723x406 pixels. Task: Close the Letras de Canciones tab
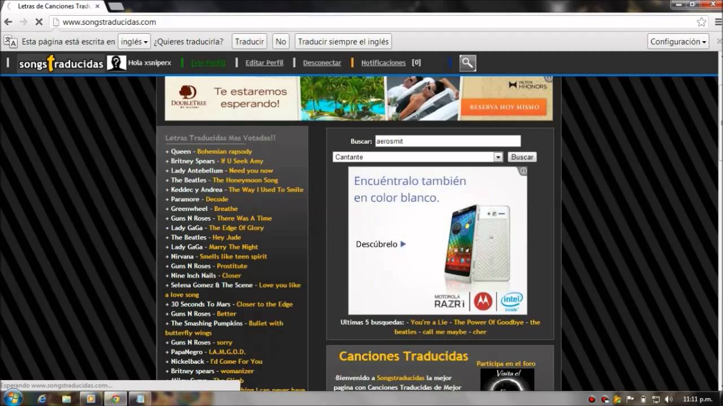98,6
